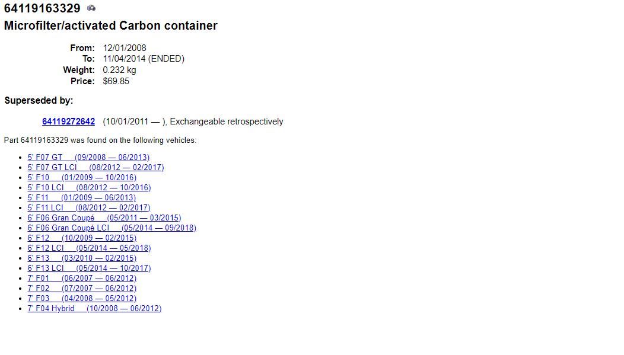Open the 7' F01 vehicle link

coord(82,279)
